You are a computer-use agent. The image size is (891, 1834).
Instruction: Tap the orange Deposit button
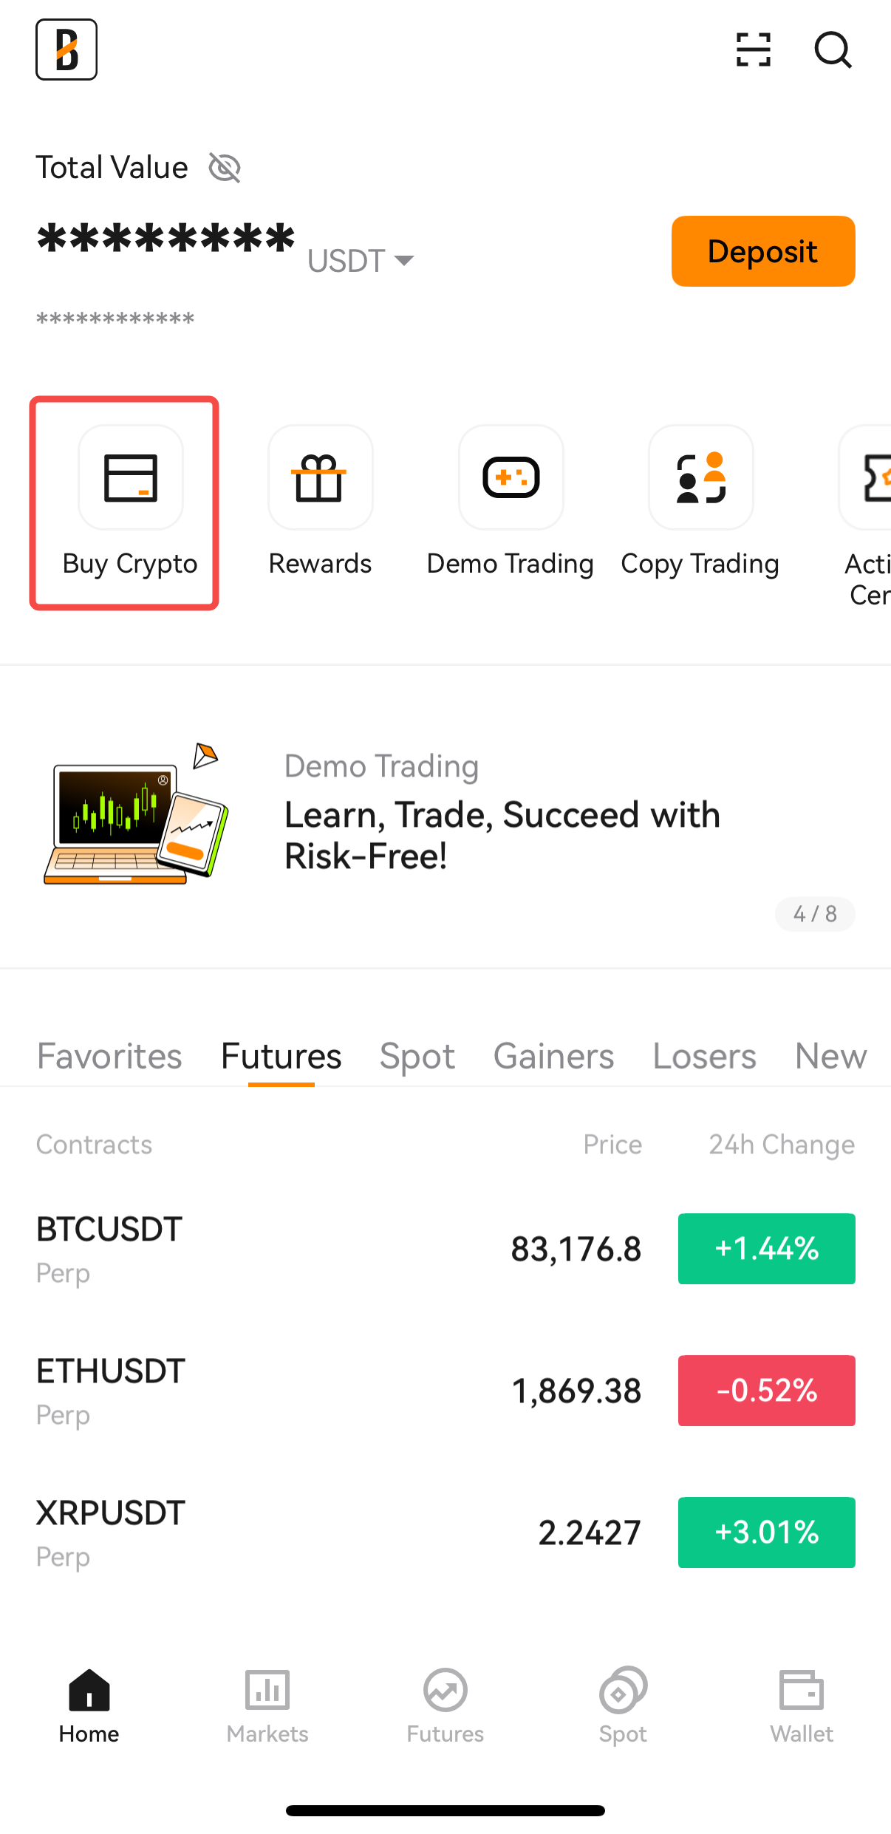(x=763, y=251)
